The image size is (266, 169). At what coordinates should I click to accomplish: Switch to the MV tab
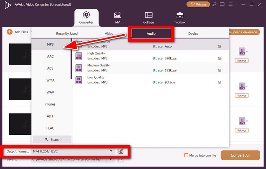click(x=117, y=18)
